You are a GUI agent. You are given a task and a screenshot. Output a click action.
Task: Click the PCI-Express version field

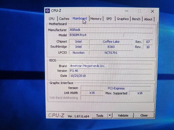[x=116, y=88]
